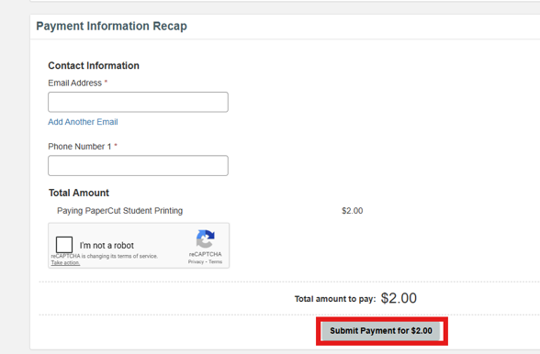Screen dimensions: 540x354
Task: Focus the Phone Number 1 field
Action: click(138, 165)
